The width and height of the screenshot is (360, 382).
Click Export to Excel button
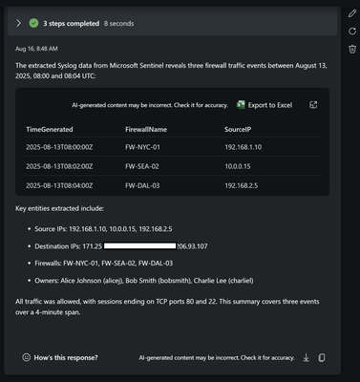265,105
